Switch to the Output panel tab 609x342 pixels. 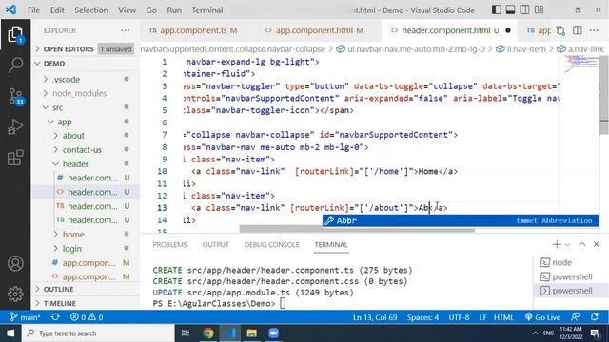click(216, 245)
